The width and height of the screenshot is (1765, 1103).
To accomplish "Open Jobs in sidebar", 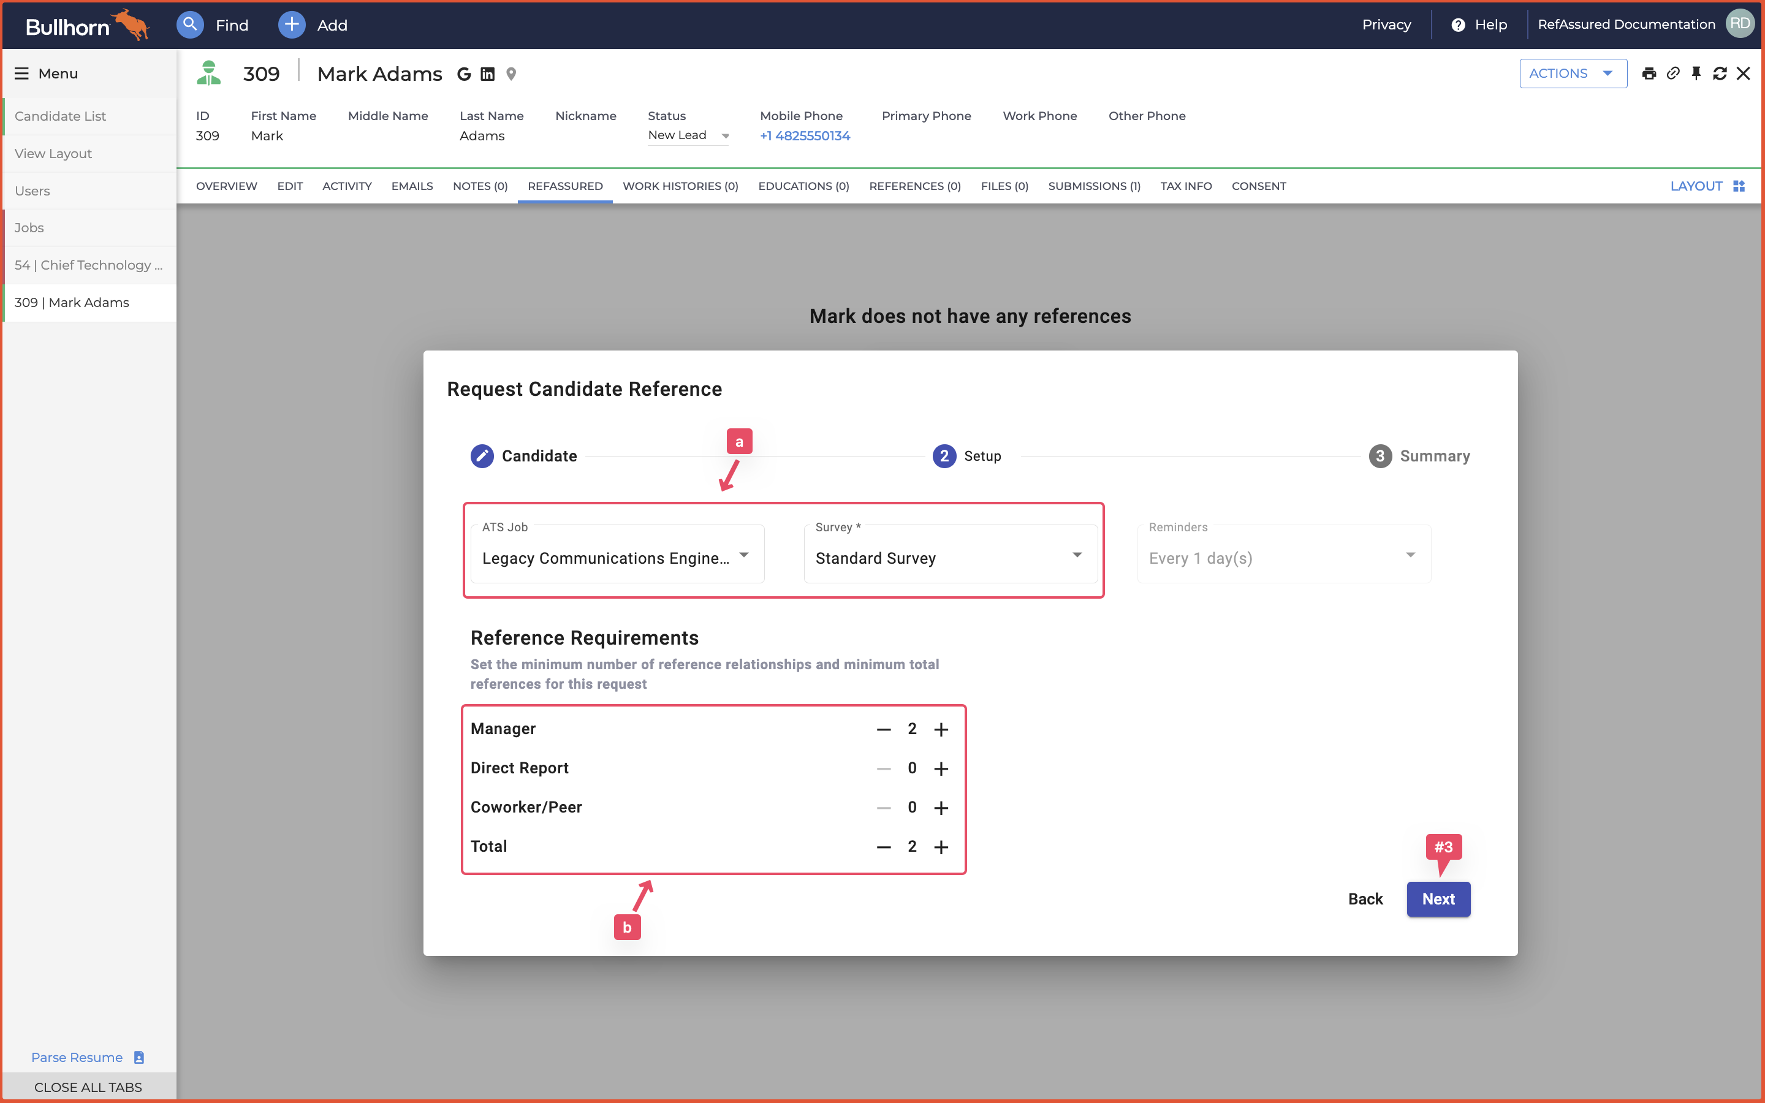I will click(x=89, y=227).
